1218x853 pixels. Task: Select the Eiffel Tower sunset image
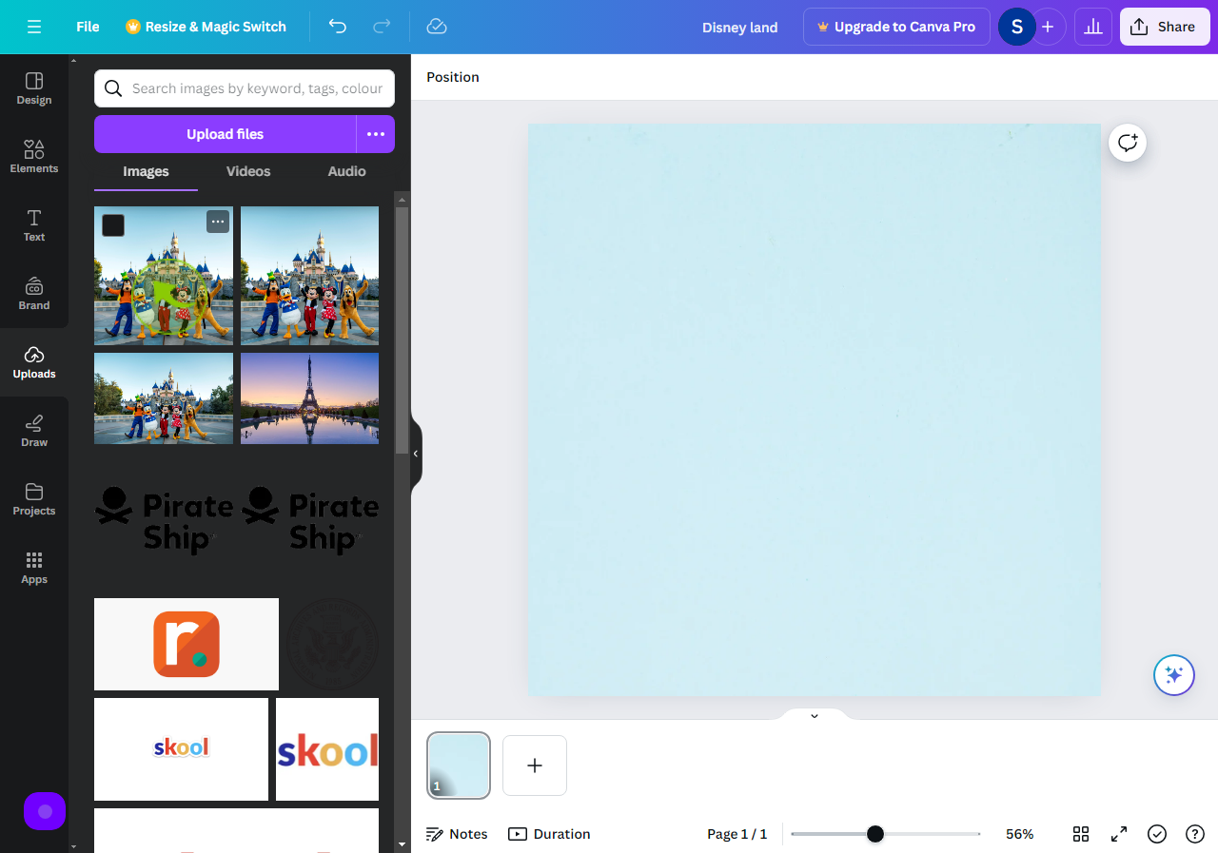(x=309, y=398)
